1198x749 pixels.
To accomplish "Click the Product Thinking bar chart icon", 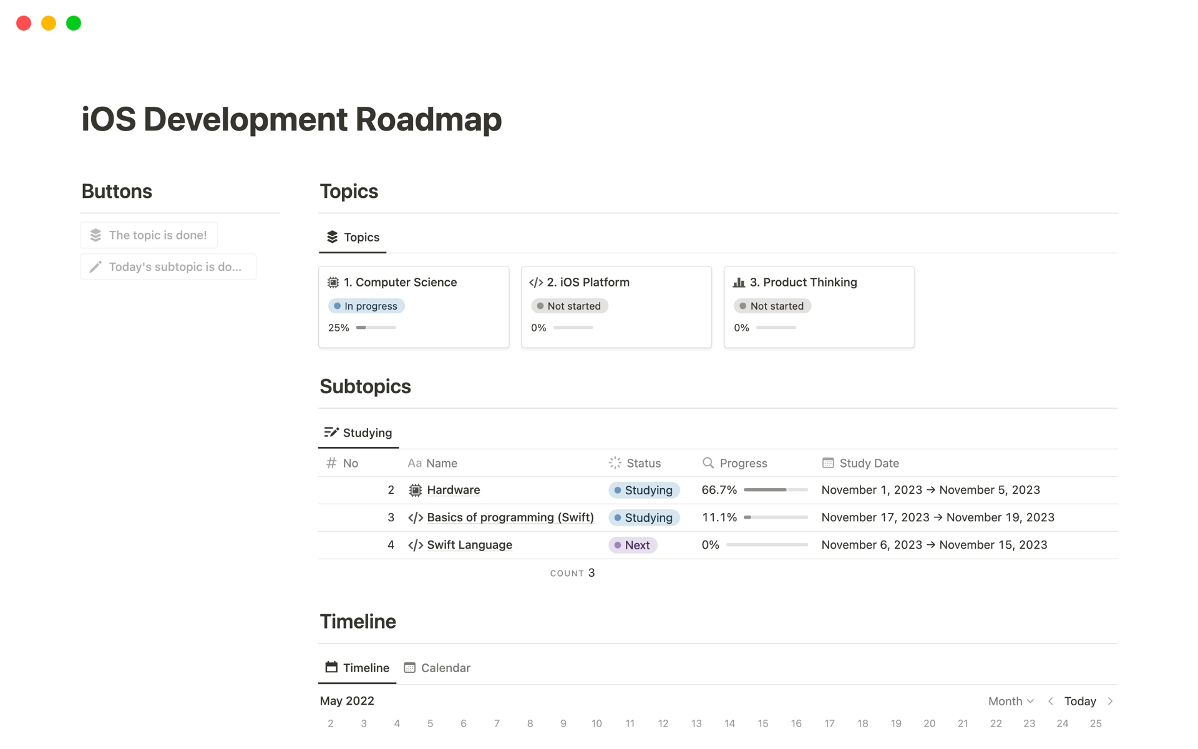I will [739, 280].
